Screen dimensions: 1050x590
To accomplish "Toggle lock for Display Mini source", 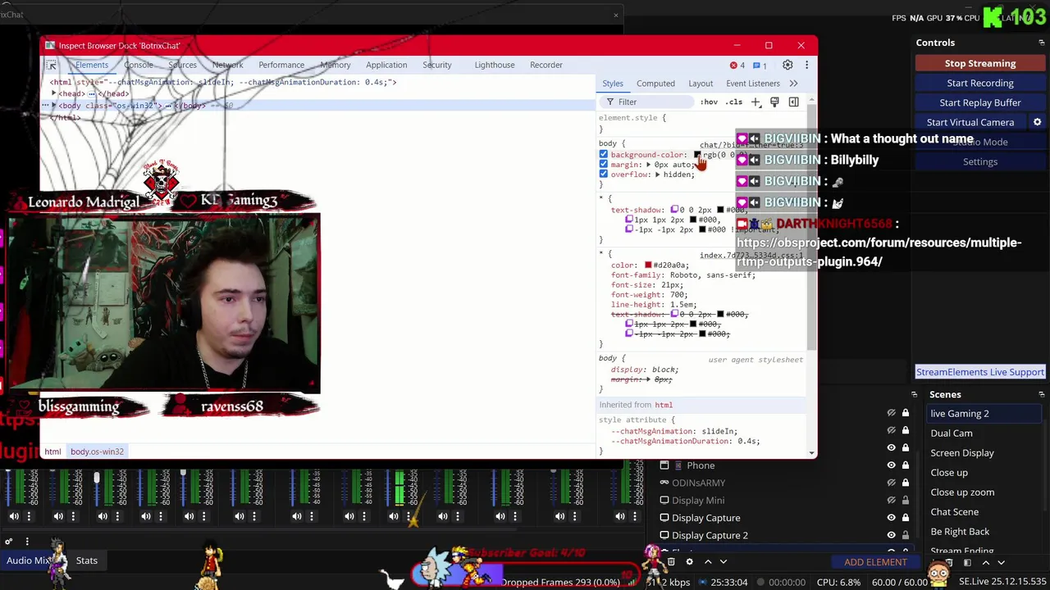I will [x=906, y=500].
